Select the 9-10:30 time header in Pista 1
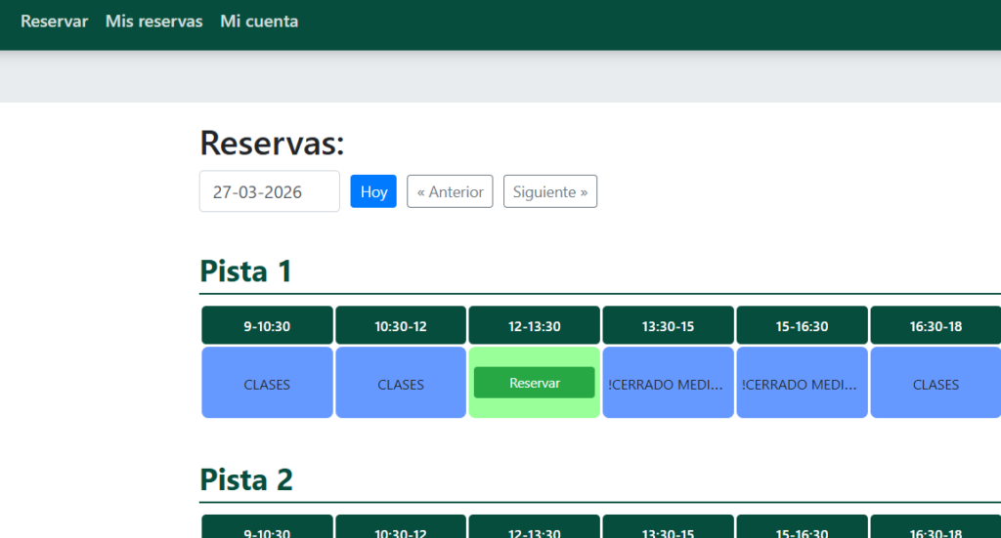The height and width of the screenshot is (538, 1001). click(x=267, y=326)
